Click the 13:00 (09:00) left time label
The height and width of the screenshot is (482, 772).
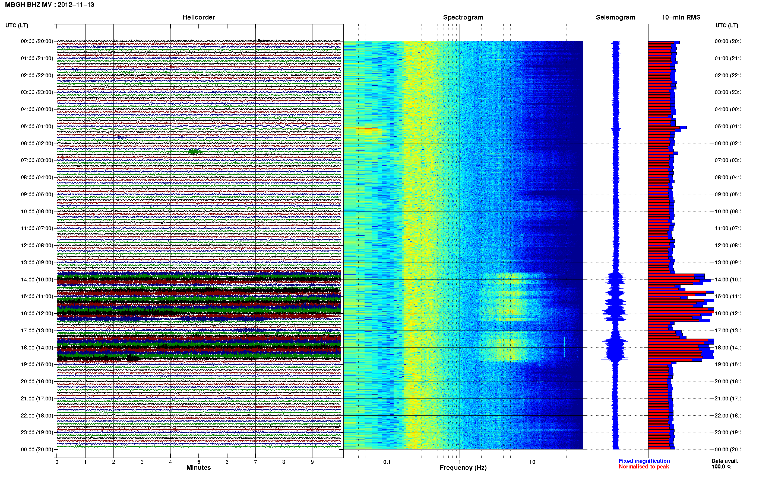pos(37,262)
